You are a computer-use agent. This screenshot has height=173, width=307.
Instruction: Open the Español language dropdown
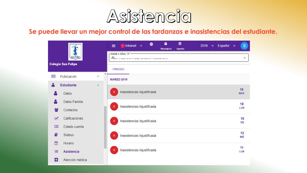(227, 46)
